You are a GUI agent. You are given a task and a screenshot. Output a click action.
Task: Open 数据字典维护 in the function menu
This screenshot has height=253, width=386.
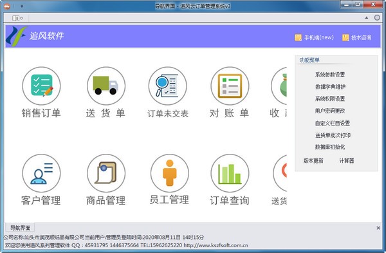(330, 86)
